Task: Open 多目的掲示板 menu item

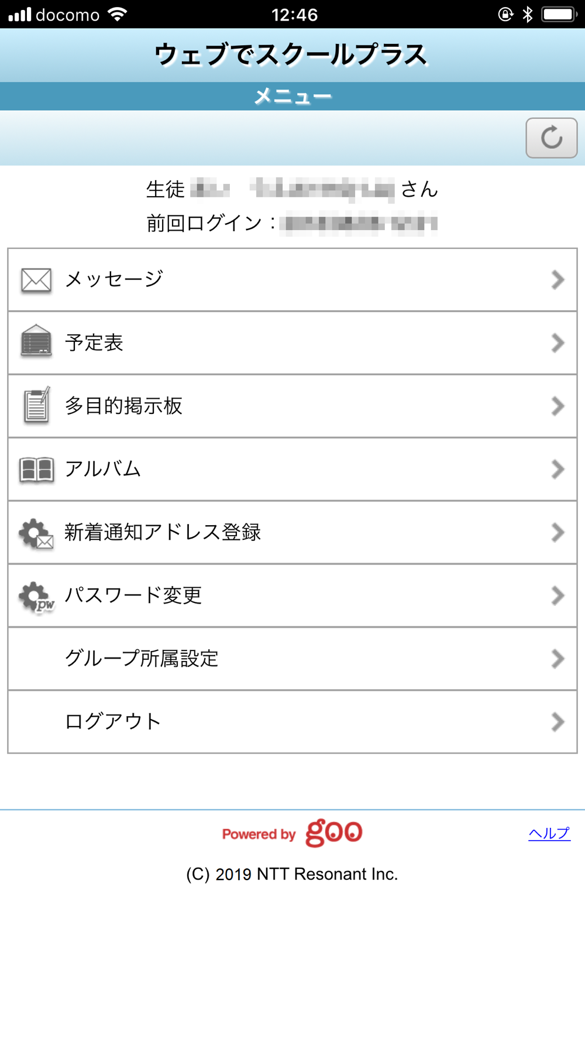Action: click(123, 406)
